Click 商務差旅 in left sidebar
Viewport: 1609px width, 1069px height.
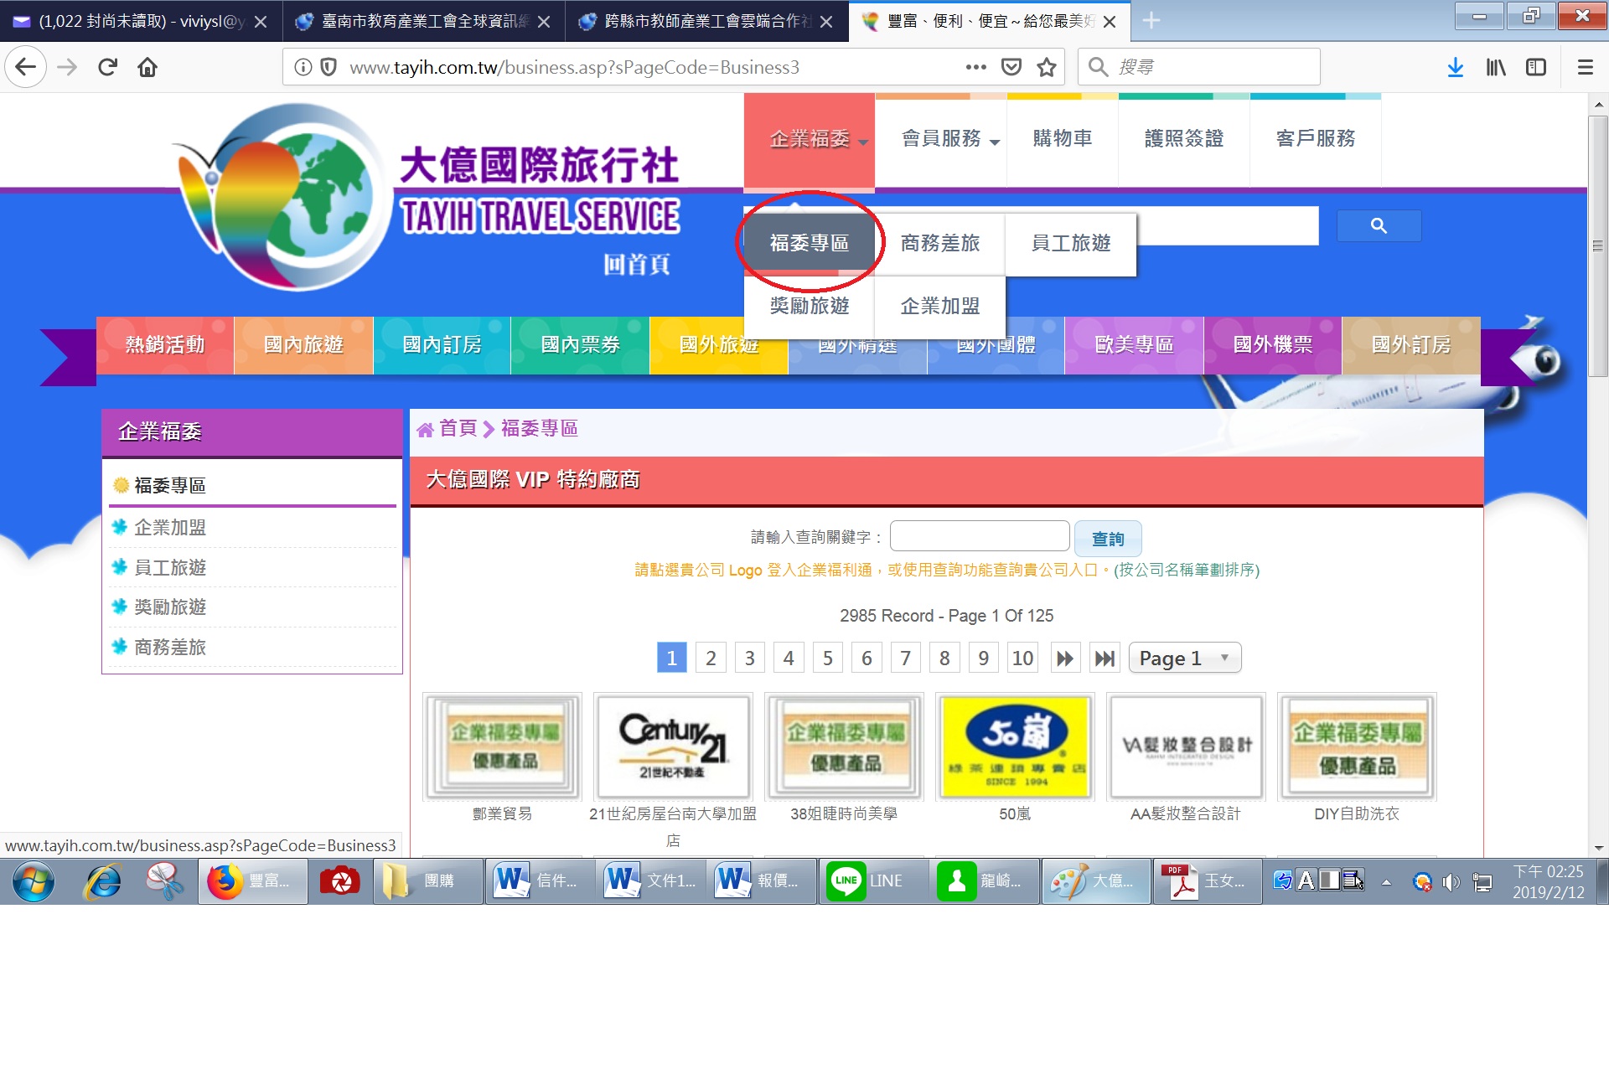click(170, 648)
